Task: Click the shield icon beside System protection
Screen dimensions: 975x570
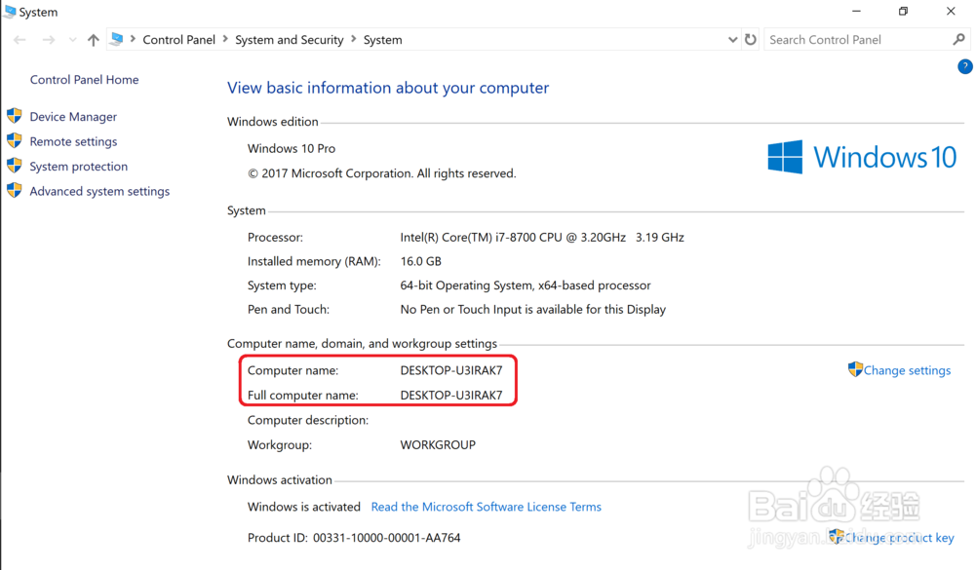Action: pyautogui.click(x=15, y=166)
